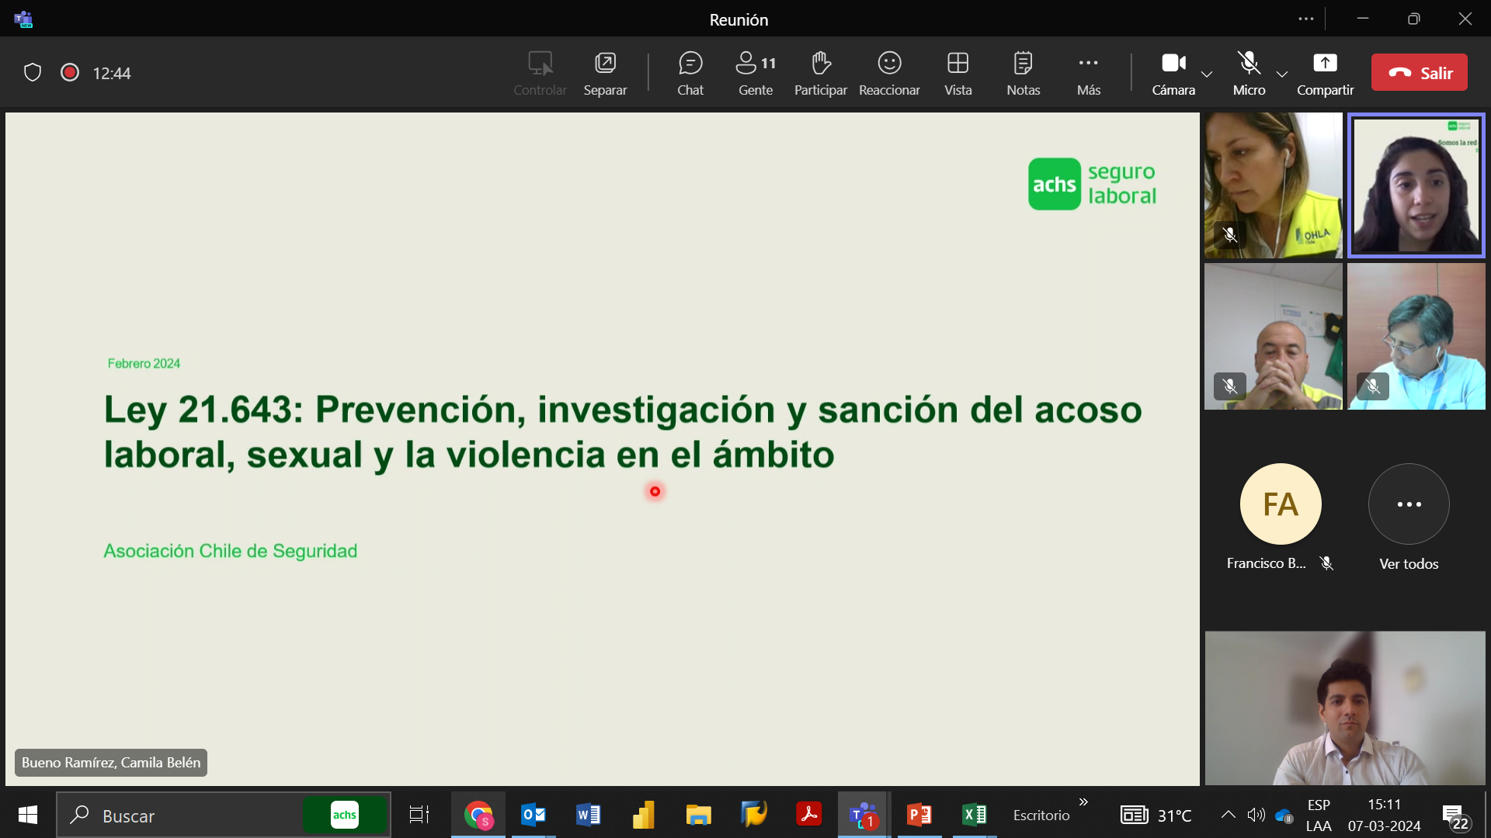
Task: Open the Chat panel
Action: pyautogui.click(x=690, y=72)
